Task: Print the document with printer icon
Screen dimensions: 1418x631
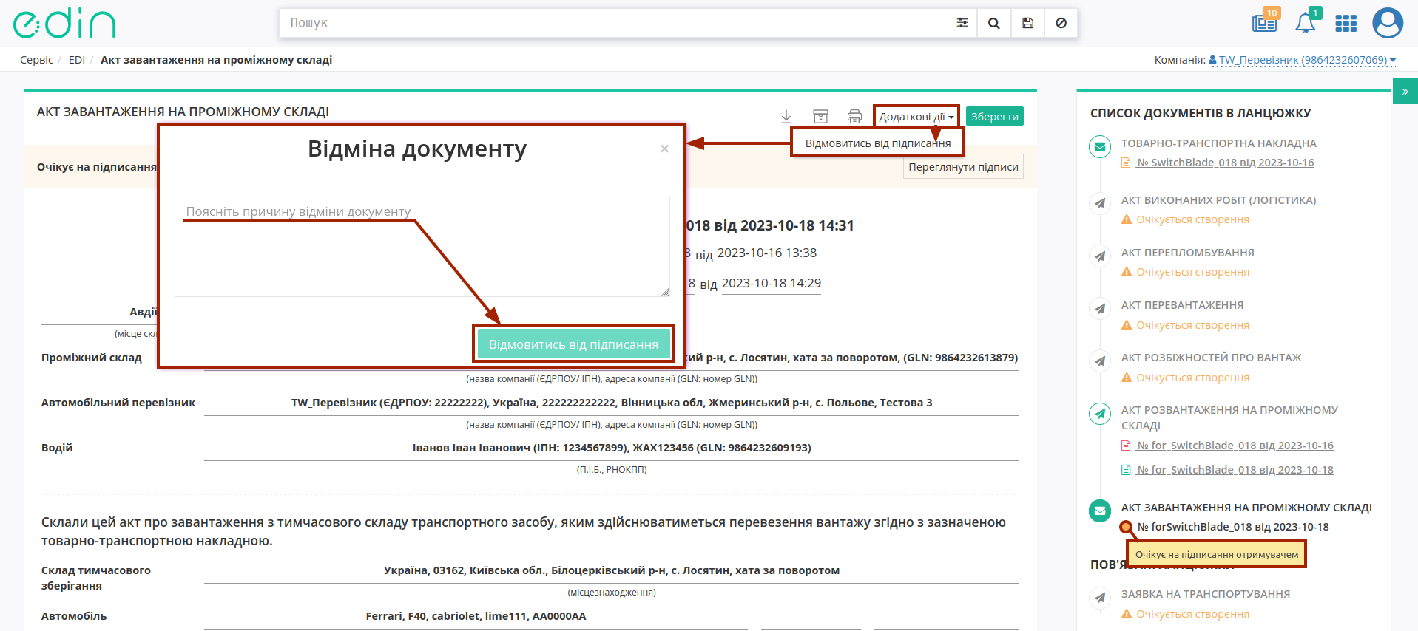Action: pyautogui.click(x=854, y=116)
